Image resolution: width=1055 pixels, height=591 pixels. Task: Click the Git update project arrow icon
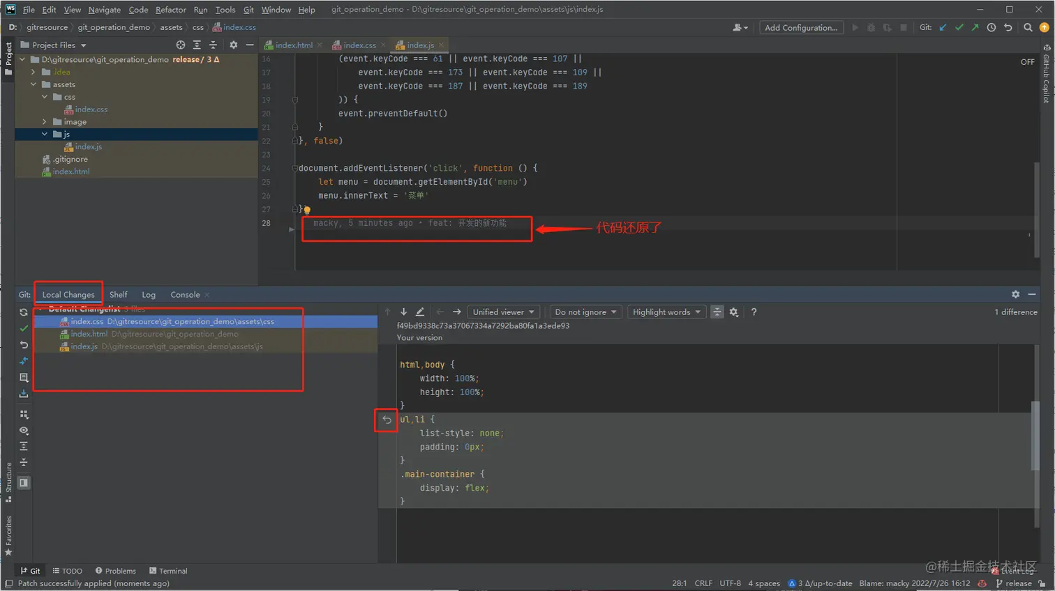coord(943,28)
